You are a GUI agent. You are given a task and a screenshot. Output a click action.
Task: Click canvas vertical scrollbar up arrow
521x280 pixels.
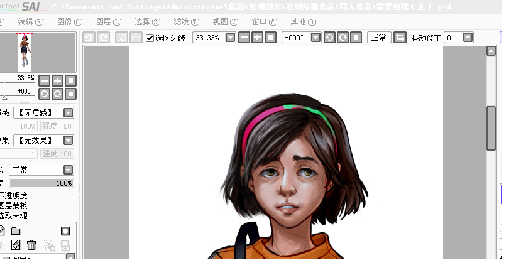491,51
